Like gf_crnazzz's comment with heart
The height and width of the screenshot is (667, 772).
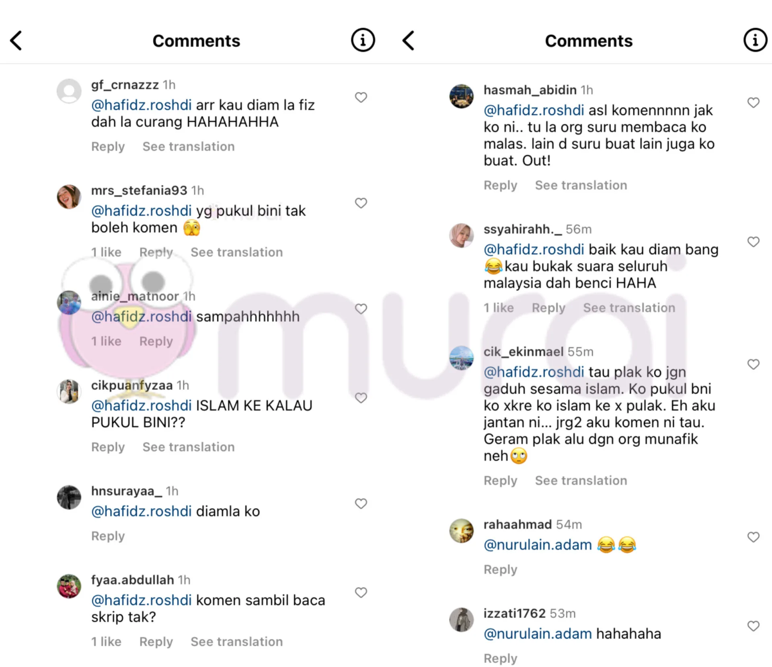point(361,97)
